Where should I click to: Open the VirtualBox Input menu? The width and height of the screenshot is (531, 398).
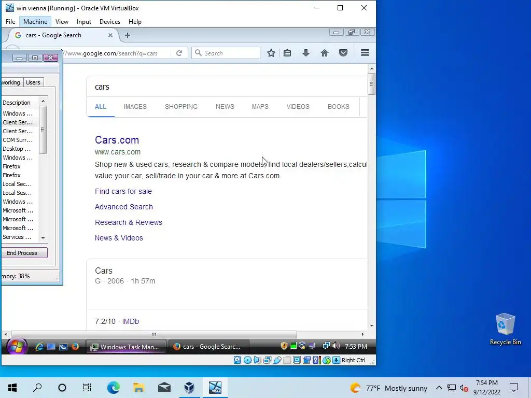(x=83, y=22)
